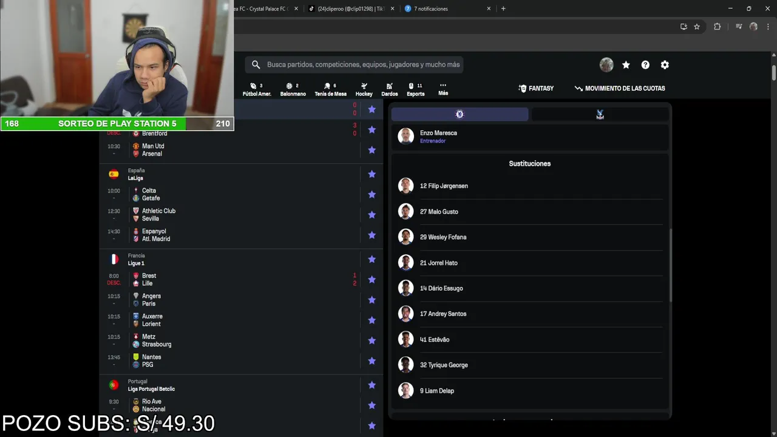Viewport: 777px width, 437px height.
Task: Open the user profile avatar
Action: [606, 65]
